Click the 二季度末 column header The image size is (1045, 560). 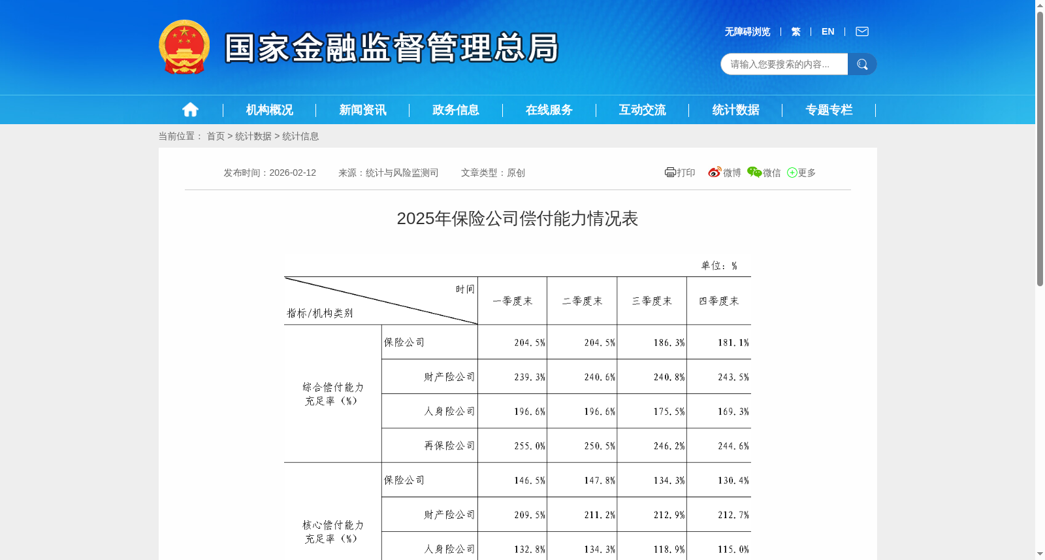point(582,301)
